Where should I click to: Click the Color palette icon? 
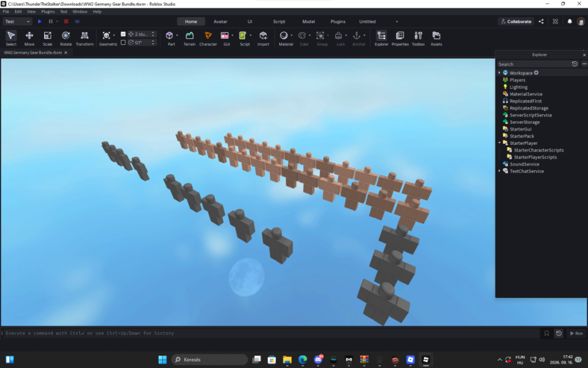tap(302, 36)
